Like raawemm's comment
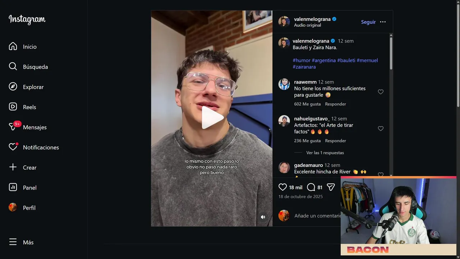The height and width of the screenshot is (259, 460). coord(381,92)
